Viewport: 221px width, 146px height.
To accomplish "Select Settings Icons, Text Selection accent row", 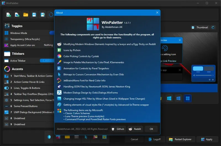I will 29,100.
